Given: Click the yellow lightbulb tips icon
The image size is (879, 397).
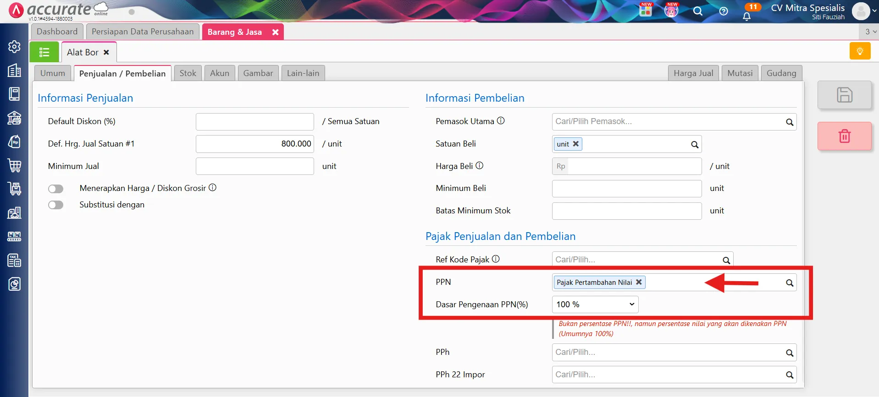Looking at the screenshot, I should [x=860, y=51].
